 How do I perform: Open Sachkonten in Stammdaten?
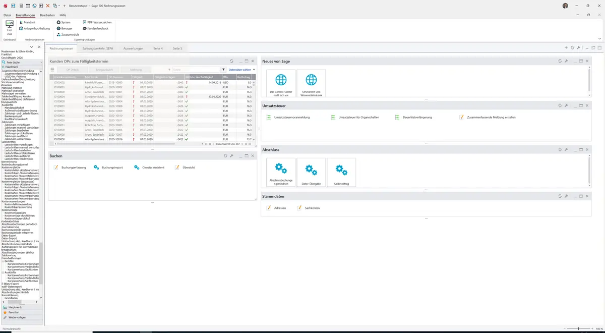click(308, 208)
